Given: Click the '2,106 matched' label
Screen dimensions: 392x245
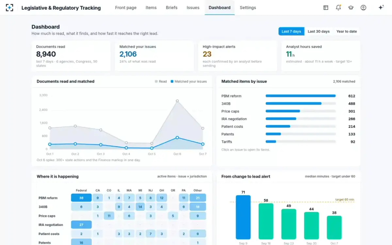Looking at the screenshot, I should 344,81.
